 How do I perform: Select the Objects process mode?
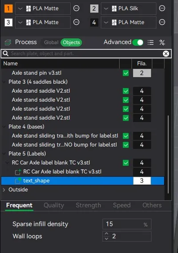click(71, 42)
